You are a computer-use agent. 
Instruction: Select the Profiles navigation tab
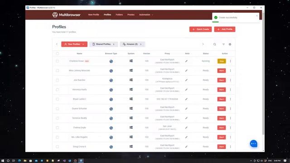pyautogui.click(x=107, y=14)
